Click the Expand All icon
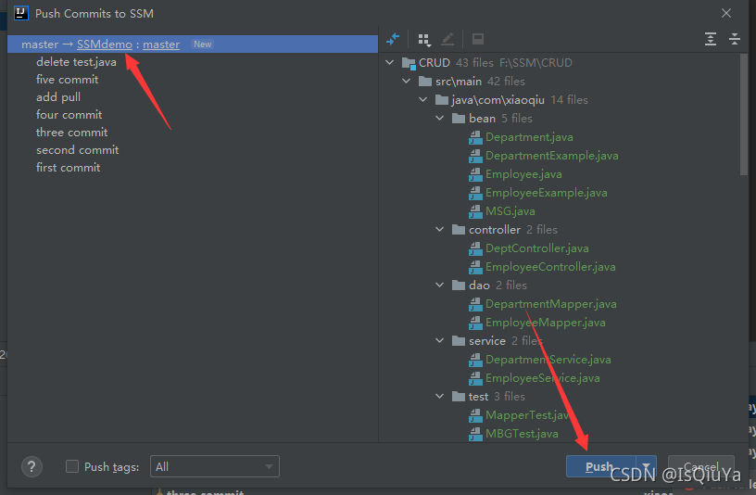756x495 pixels. click(x=711, y=39)
